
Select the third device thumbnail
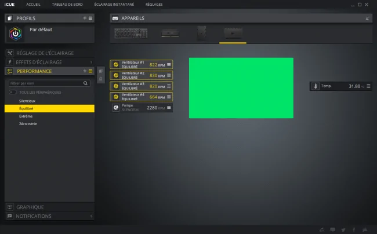pos(201,33)
